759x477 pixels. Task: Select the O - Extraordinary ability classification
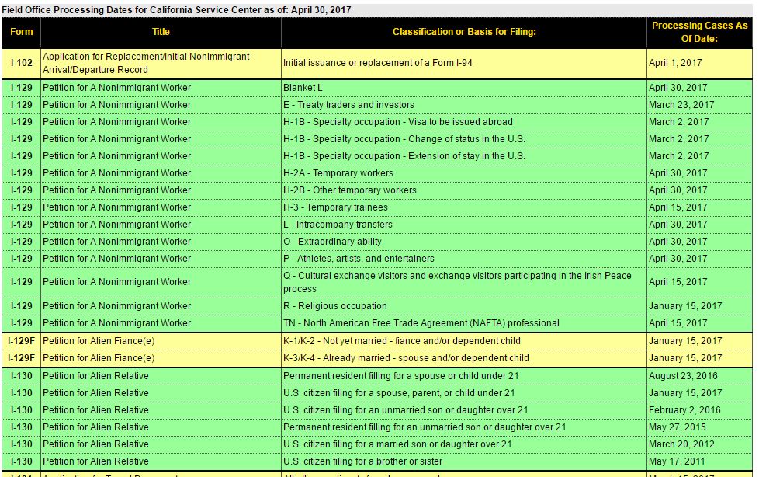pyautogui.click(x=332, y=242)
